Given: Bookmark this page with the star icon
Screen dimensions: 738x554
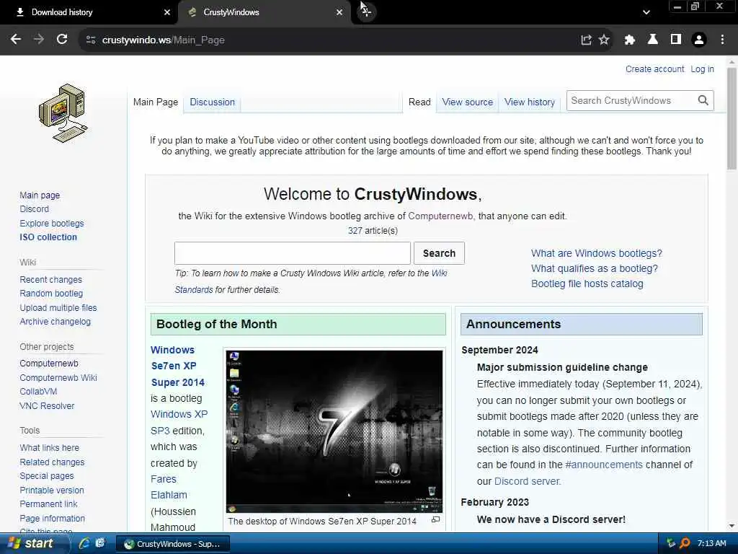Looking at the screenshot, I should pyautogui.click(x=604, y=40).
